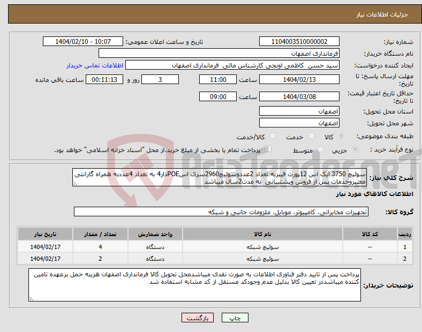
Task: Click row number 2 cell
Action: click(x=404, y=259)
